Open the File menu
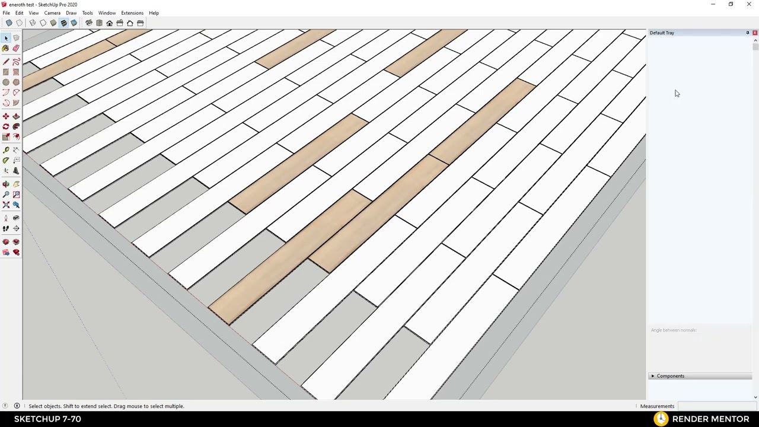Viewport: 759px width, 427px height. (6, 13)
